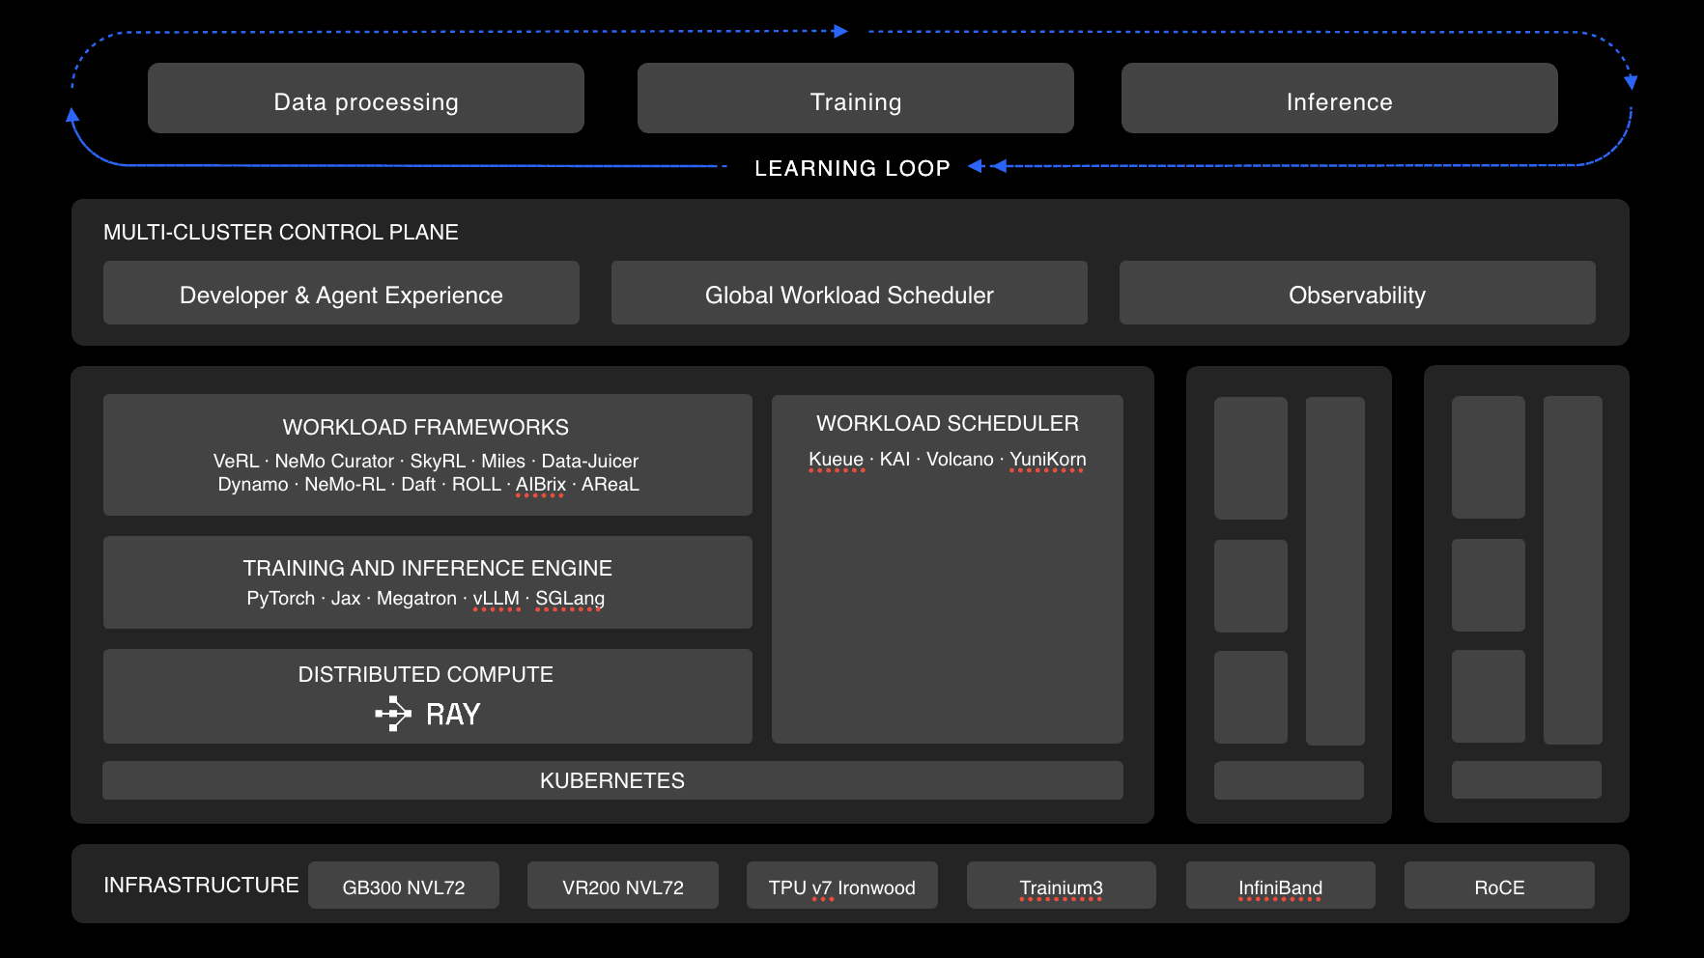Click Megatron in engine list
1704x958 pixels.
tap(416, 599)
